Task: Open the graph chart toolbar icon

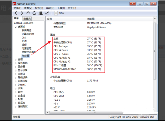Action: tap(47, 13)
